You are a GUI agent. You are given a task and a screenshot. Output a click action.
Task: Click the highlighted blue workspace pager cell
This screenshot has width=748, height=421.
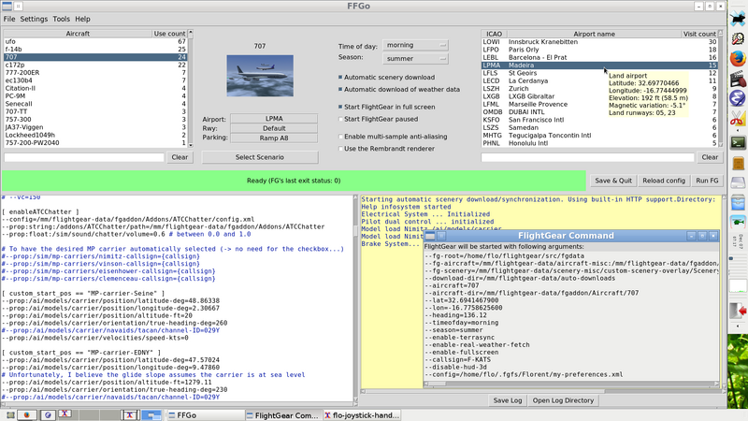click(x=151, y=415)
